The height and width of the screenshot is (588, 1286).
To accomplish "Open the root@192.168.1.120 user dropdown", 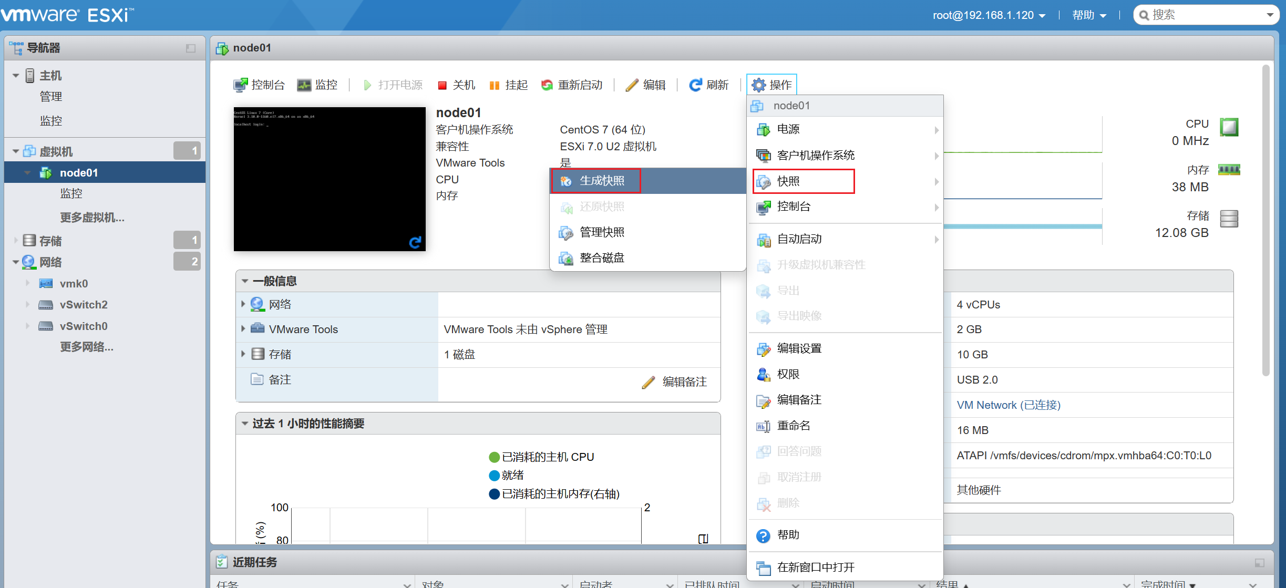I will pyautogui.click(x=989, y=15).
